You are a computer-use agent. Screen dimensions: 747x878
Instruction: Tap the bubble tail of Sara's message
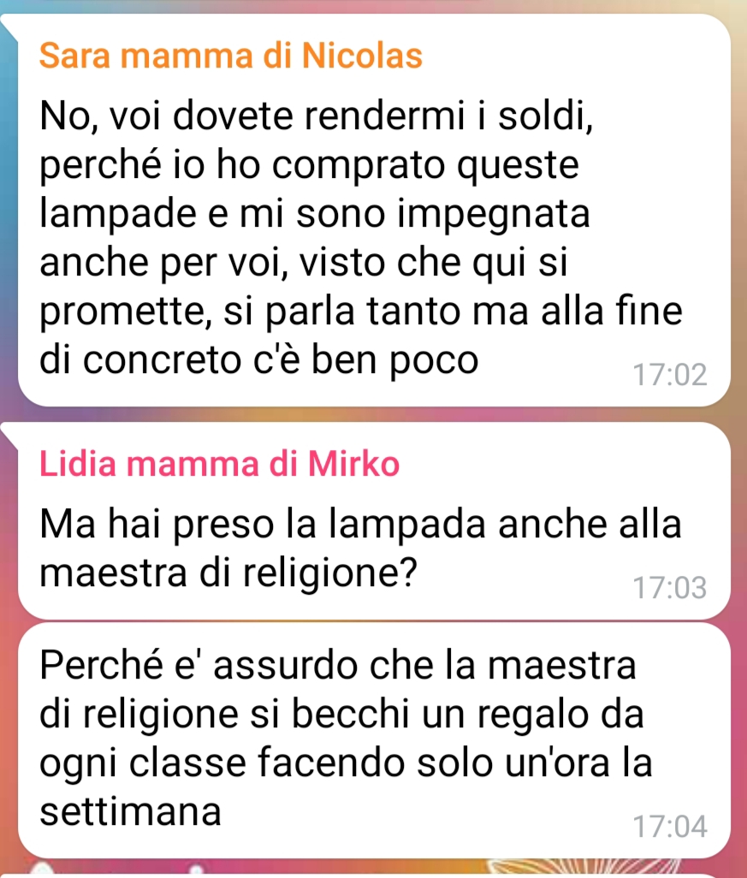click(x=9, y=27)
